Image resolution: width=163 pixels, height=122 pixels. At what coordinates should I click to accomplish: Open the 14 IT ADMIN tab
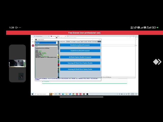tap(73, 42)
